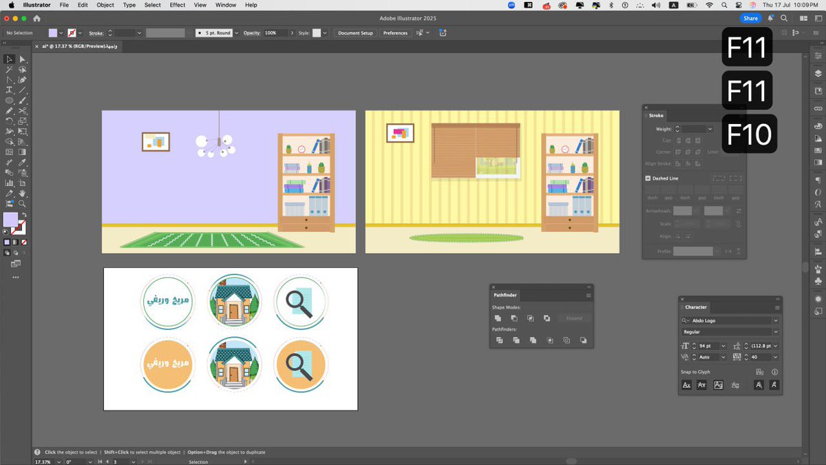Click the Edit Toolbar three-dots icon
Image resolution: width=826 pixels, height=465 pixels.
15,277
